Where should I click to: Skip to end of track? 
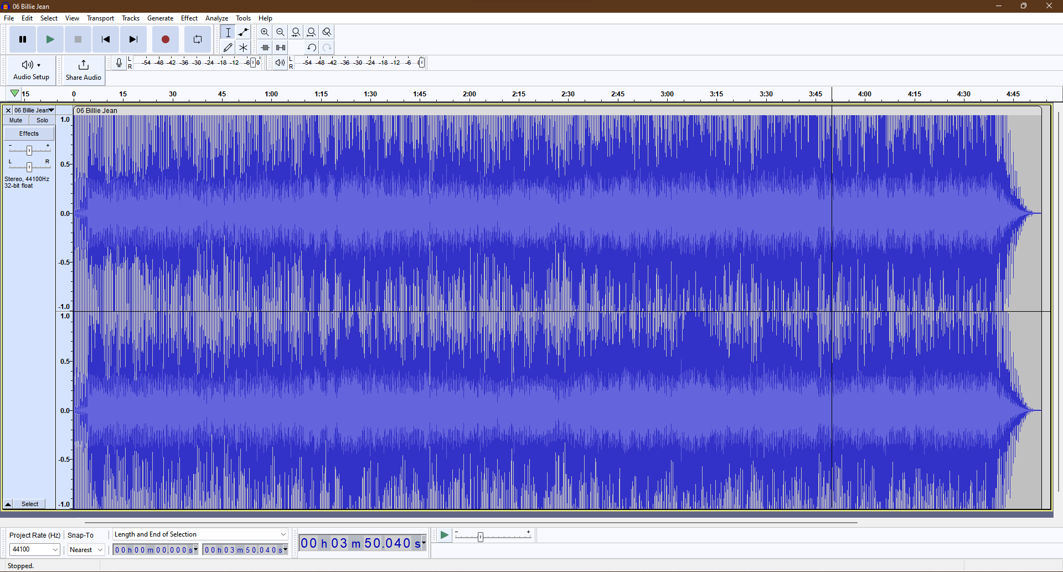(133, 39)
